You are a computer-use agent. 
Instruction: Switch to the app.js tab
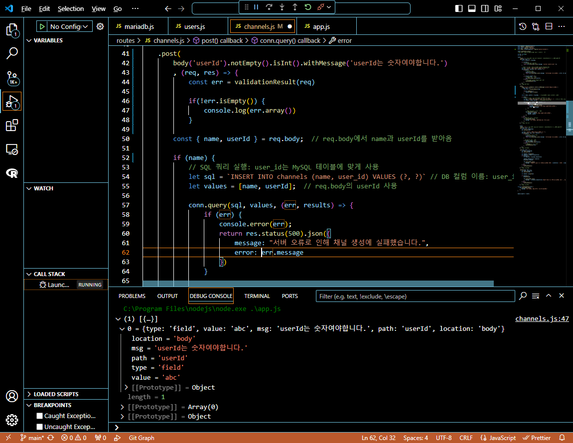tap(326, 26)
